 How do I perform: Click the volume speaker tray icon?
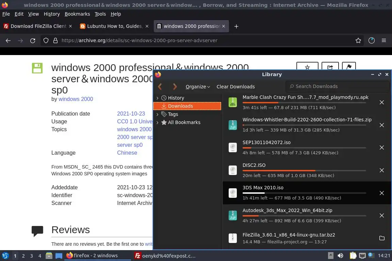[x=340, y=256]
